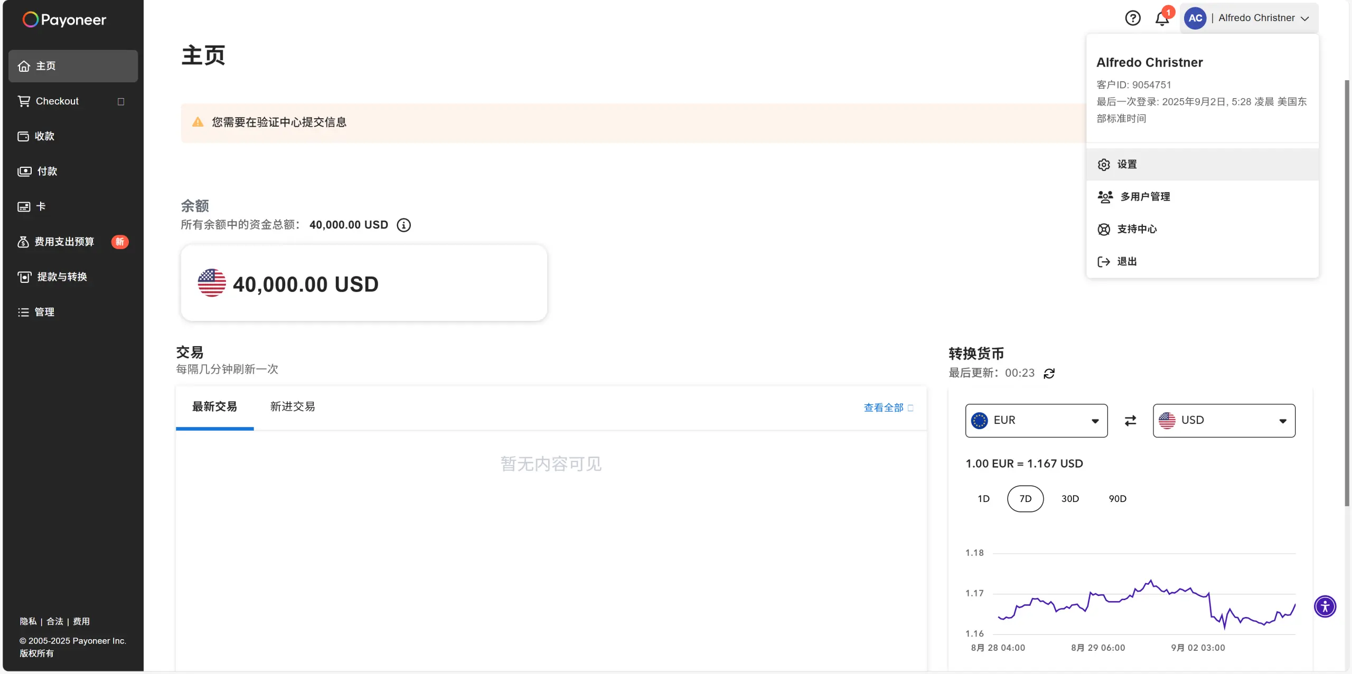The height and width of the screenshot is (674, 1352).
Task: Switch to the 新进交易 tab
Action: [293, 407]
